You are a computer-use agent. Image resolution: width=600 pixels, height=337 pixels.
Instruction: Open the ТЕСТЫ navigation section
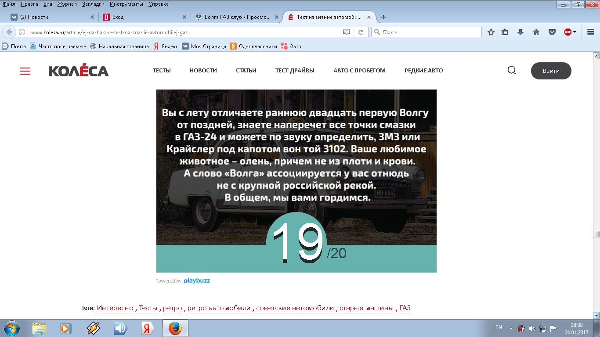coord(162,70)
